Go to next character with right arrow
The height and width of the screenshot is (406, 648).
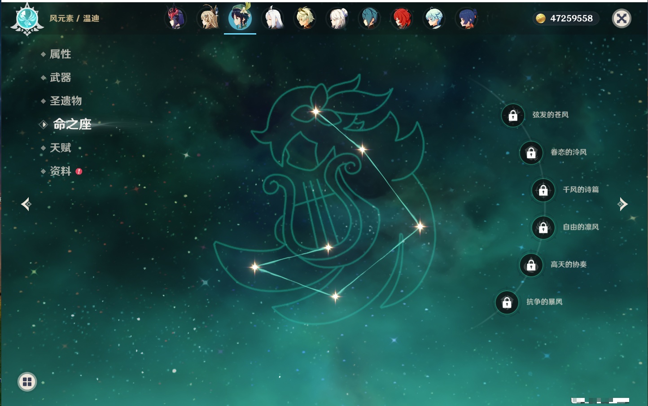[622, 204]
